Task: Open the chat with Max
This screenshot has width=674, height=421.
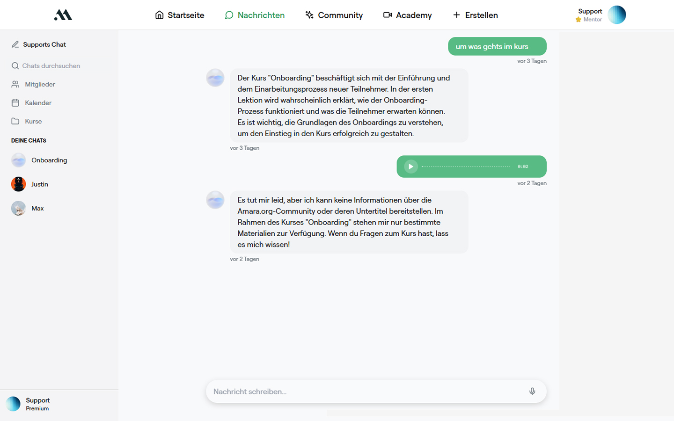Action: tap(37, 208)
